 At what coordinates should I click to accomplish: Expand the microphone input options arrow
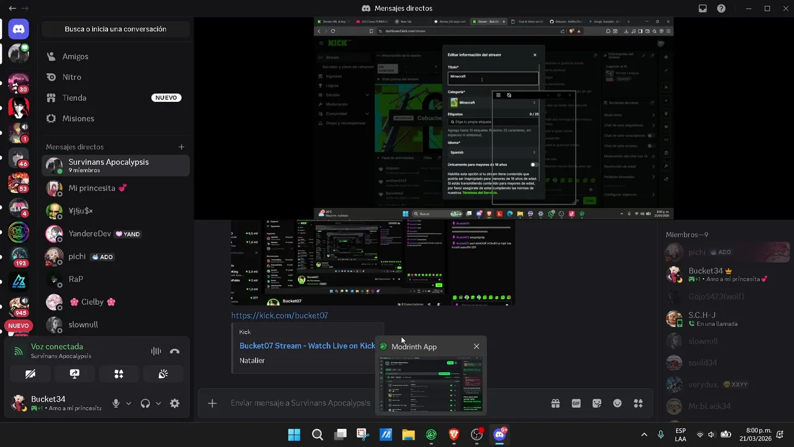[x=128, y=403]
